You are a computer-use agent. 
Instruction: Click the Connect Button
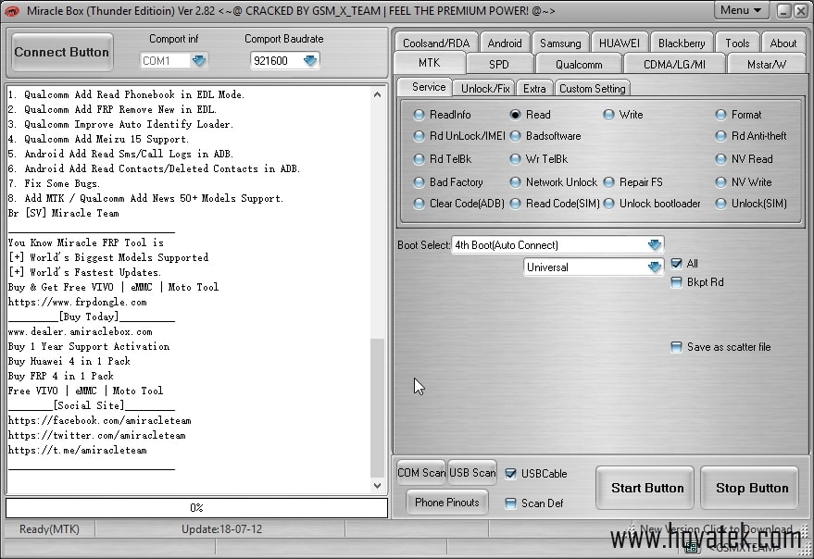pos(62,52)
